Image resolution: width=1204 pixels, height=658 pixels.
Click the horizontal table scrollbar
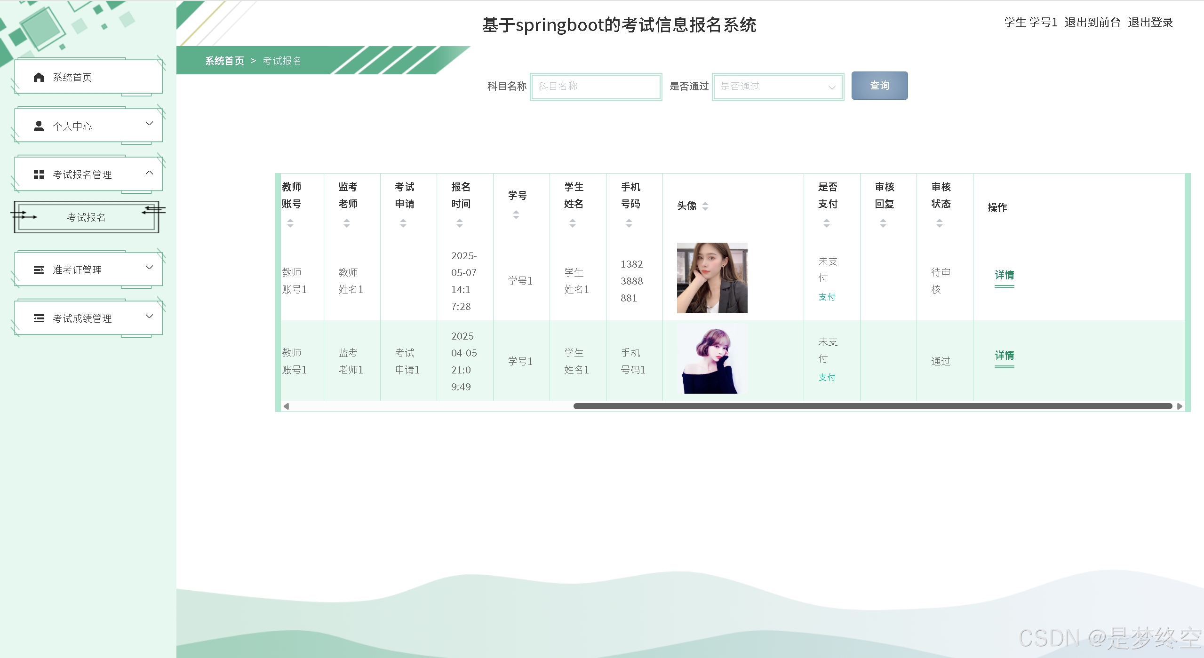point(872,406)
